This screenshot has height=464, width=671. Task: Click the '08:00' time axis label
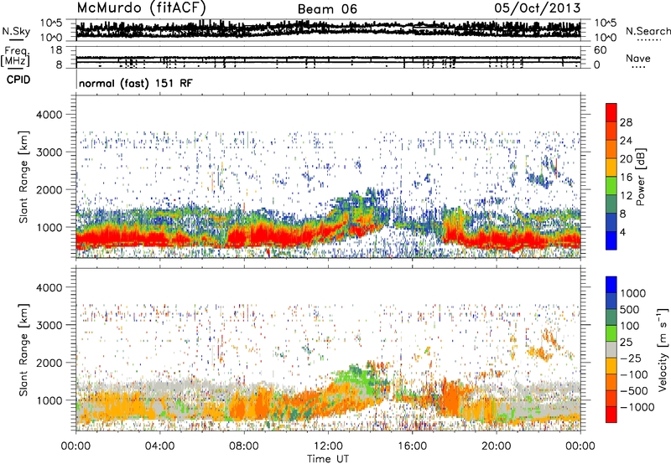point(244,446)
